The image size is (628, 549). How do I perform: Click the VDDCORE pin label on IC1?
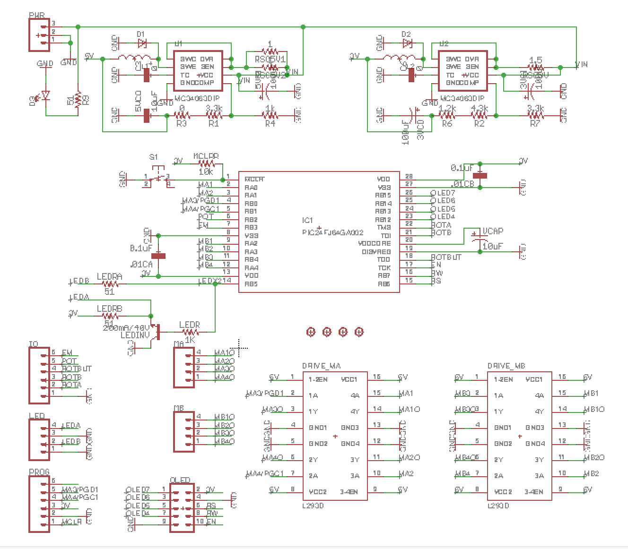click(375, 243)
